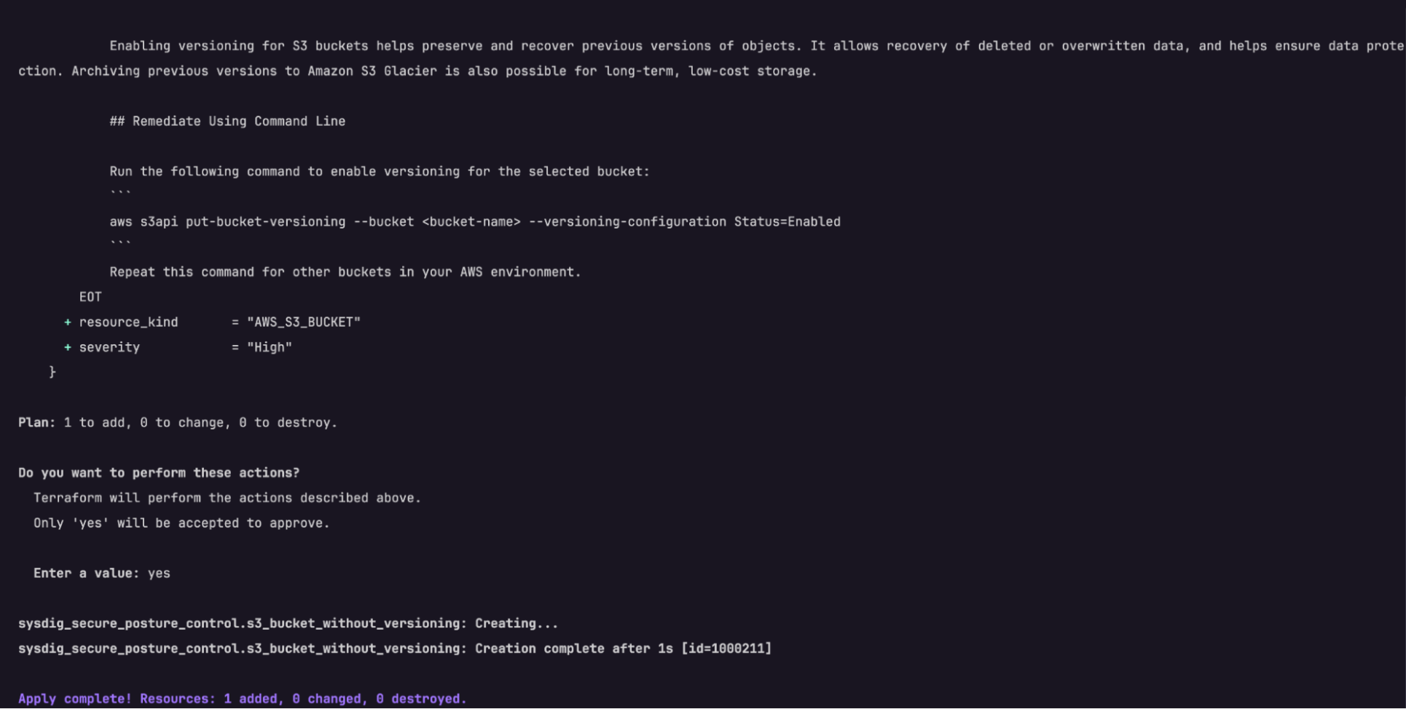Click the 'Enter a value:' prompt
Viewport: 1406px width, 709px height.
tap(86, 574)
